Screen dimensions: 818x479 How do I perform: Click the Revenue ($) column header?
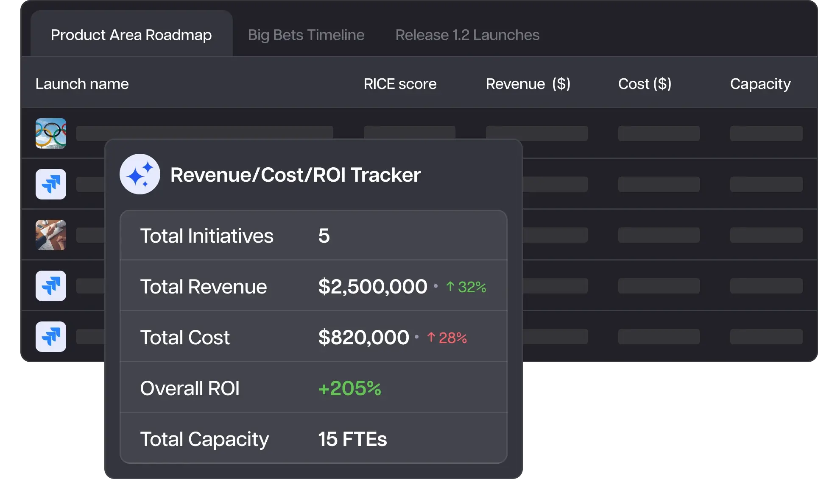click(x=528, y=84)
